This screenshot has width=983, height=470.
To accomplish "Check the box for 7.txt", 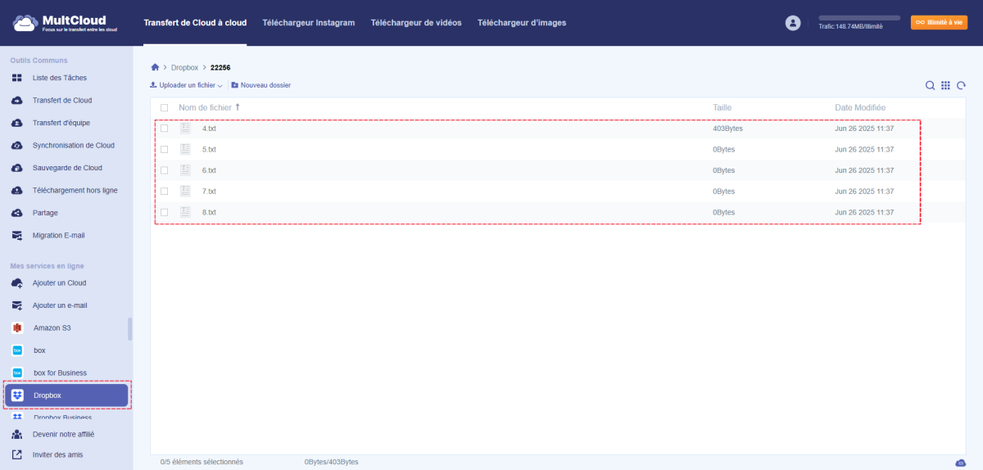I will pyautogui.click(x=165, y=191).
